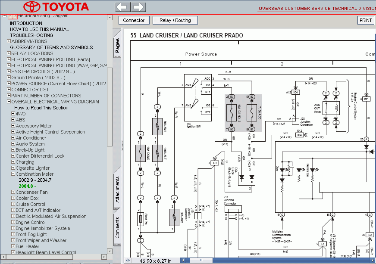This screenshot has height=264, width=376.
Task: Click the back navigation arrow
Action: (122, 7)
